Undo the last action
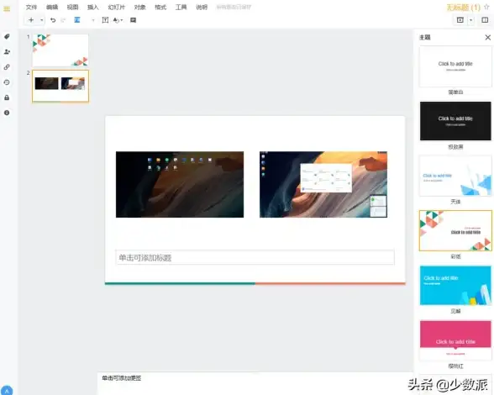The height and width of the screenshot is (395, 494). [x=53, y=20]
